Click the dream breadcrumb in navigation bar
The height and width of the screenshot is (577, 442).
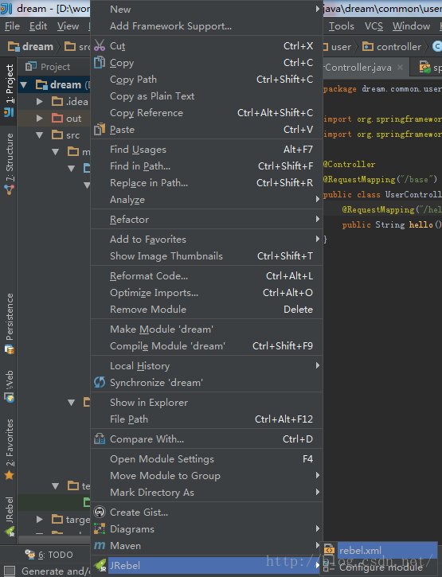pos(31,46)
